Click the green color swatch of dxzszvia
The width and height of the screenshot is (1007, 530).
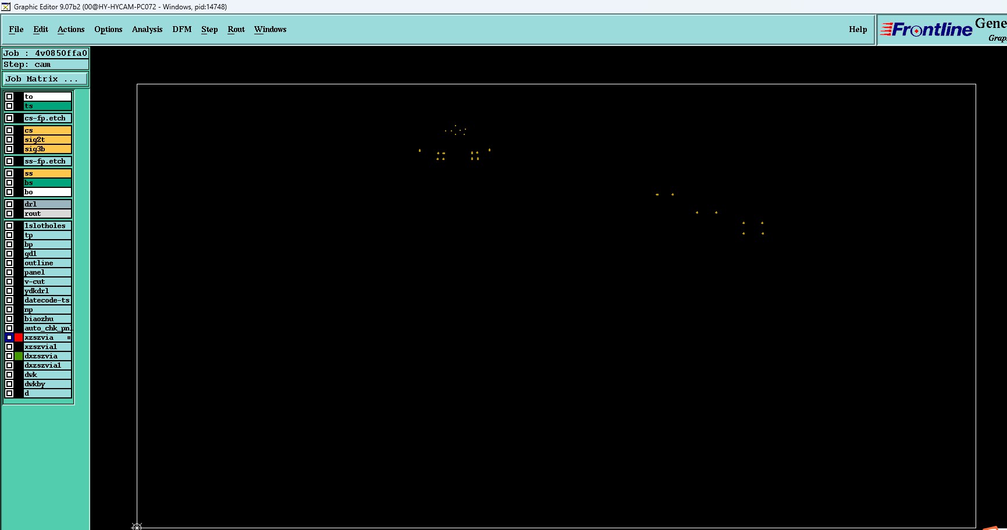(19, 356)
